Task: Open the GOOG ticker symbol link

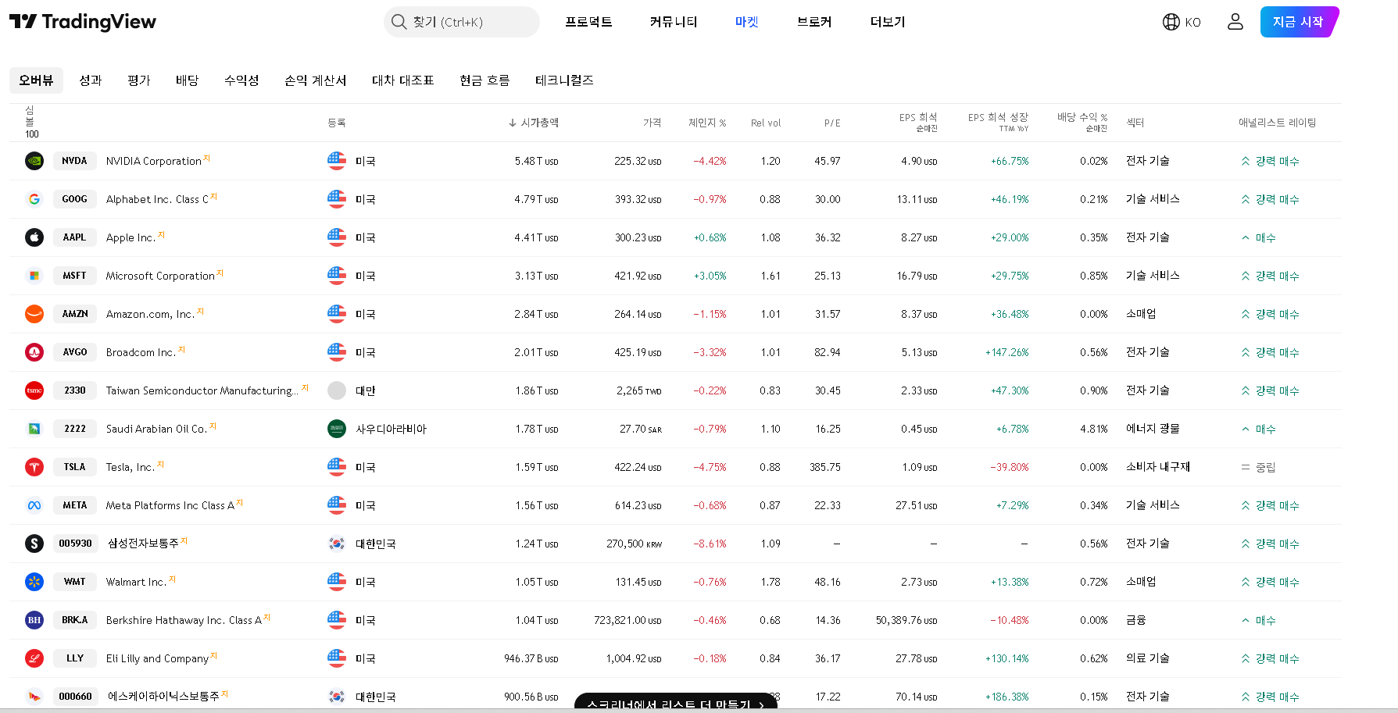Action: click(x=75, y=199)
